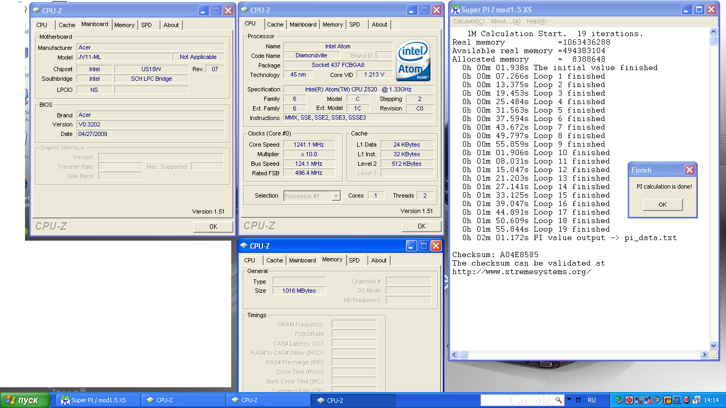Open Cache tab in the bottom CPU-Z Memory window
The height and width of the screenshot is (408, 726).
click(x=275, y=260)
